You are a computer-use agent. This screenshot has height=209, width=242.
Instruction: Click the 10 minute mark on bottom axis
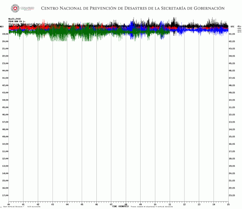(155, 204)
